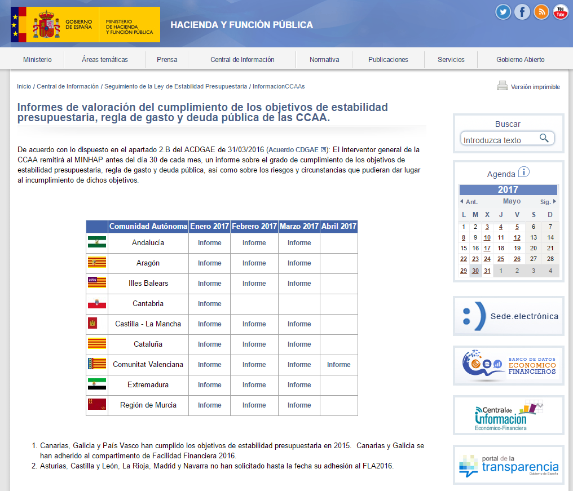Screen dimensions: 573x491
Task: Click the Cantabria flag icon
Action: click(97, 303)
